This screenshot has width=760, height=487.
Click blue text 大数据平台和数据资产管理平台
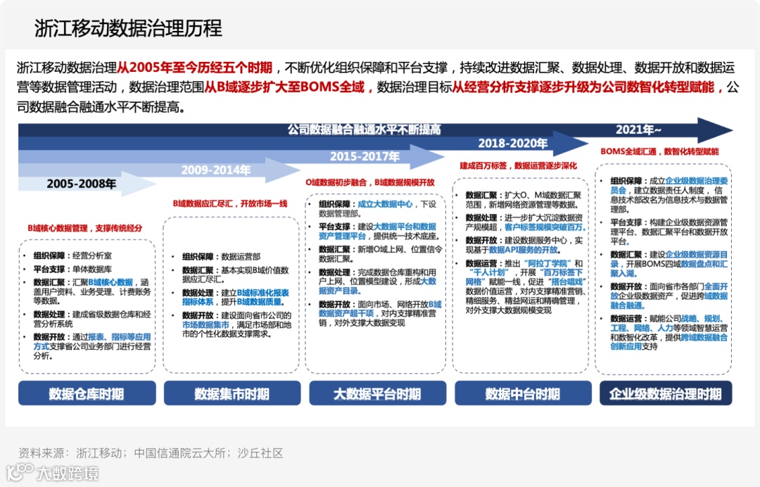click(x=378, y=231)
